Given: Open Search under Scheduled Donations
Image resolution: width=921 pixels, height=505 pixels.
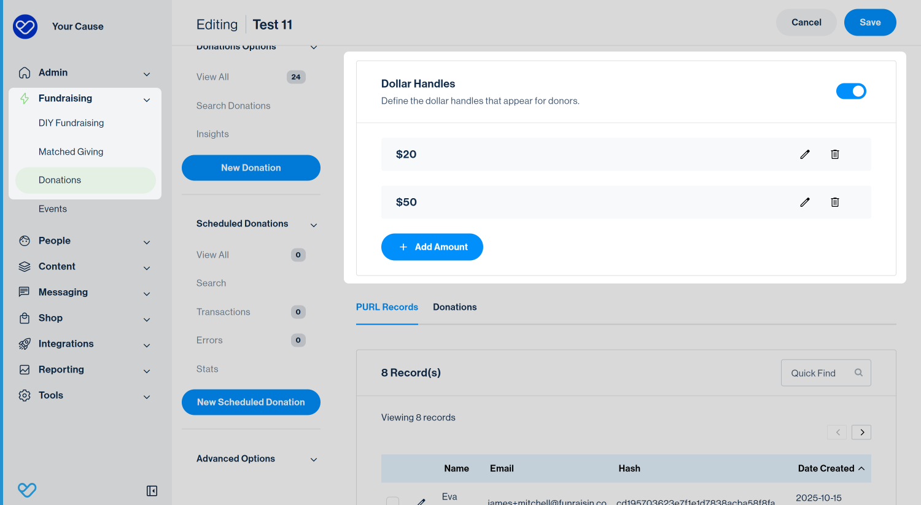Looking at the screenshot, I should coord(211,283).
